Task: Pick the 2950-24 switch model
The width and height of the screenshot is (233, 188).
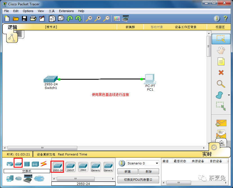Action: (58, 167)
